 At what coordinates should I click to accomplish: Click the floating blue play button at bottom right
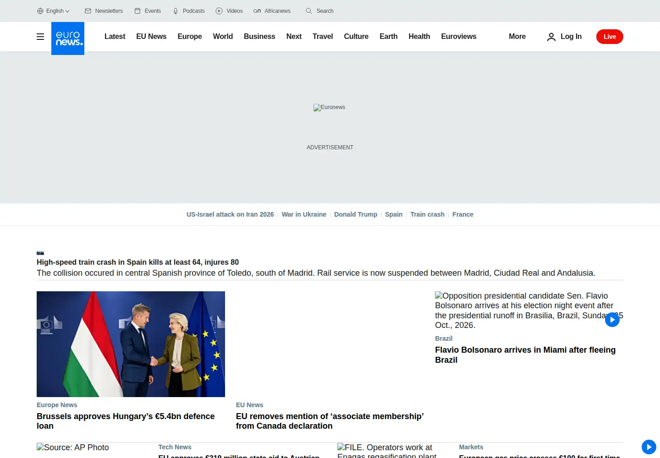point(649,447)
